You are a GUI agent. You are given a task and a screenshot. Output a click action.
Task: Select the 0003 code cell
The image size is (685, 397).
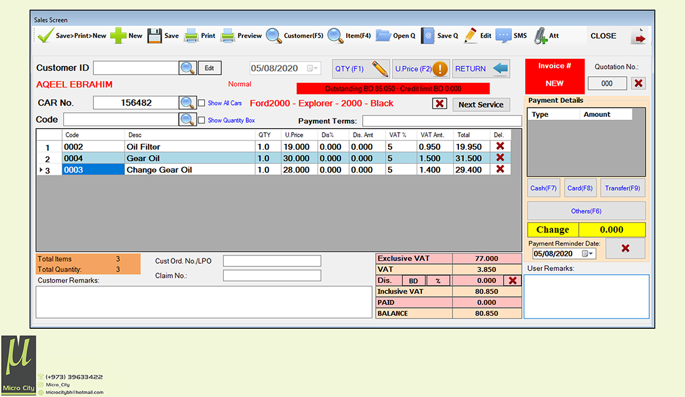click(93, 170)
